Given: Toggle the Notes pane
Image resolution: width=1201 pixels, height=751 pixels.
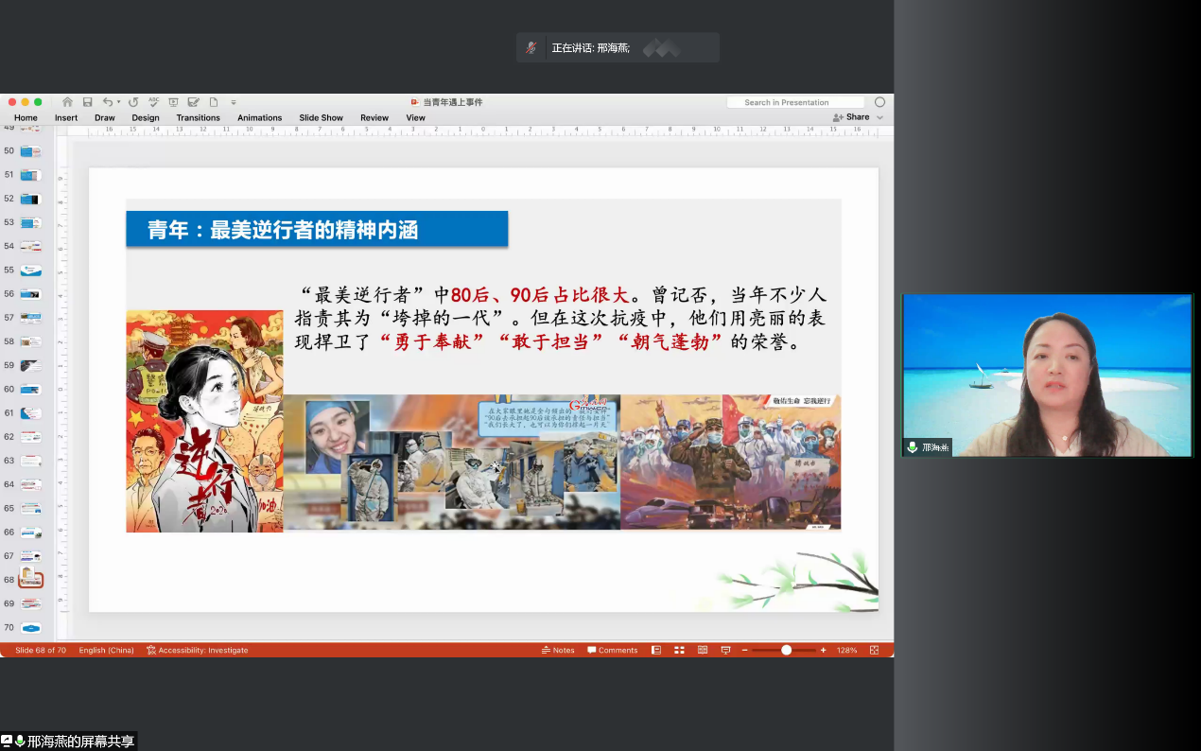Looking at the screenshot, I should 558,650.
